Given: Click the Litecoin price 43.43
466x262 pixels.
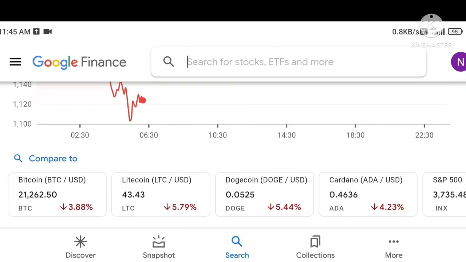Looking at the screenshot, I should coord(133,195).
